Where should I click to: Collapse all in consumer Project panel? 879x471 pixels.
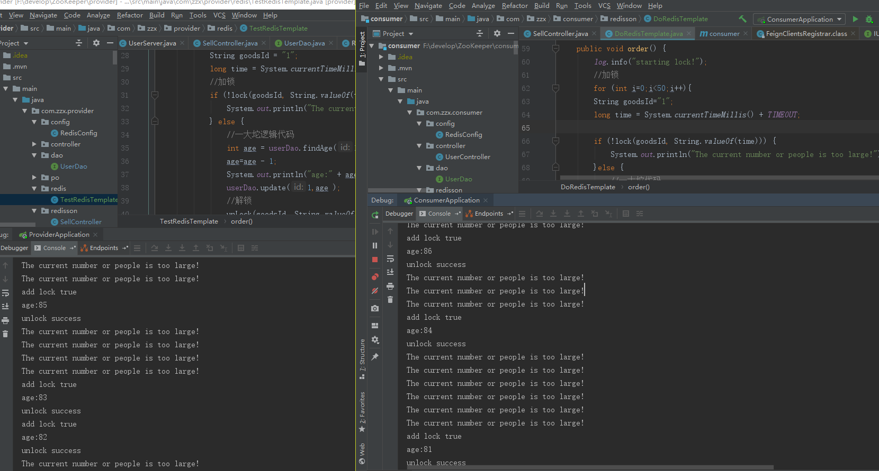[x=480, y=33]
